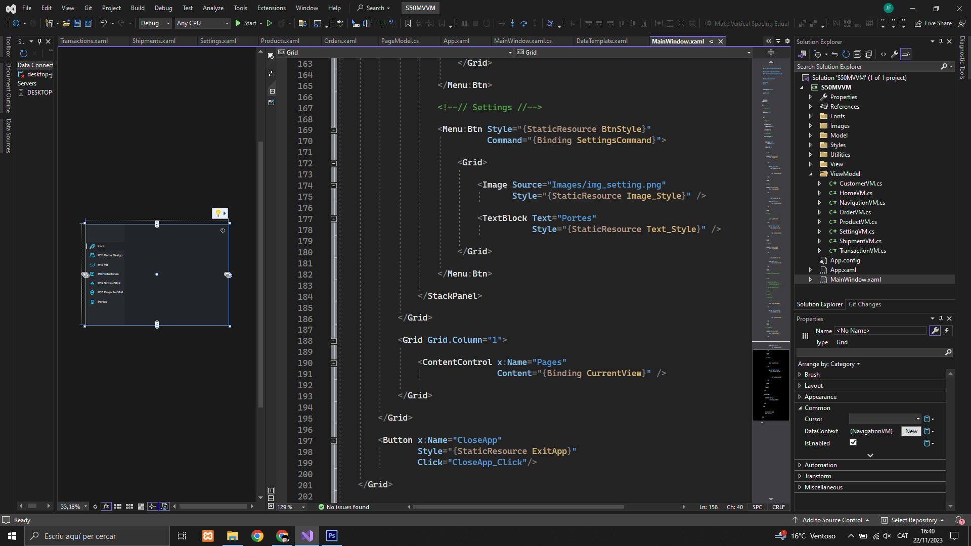Open the Solution Explorer properties wrench icon

pyautogui.click(x=895, y=54)
